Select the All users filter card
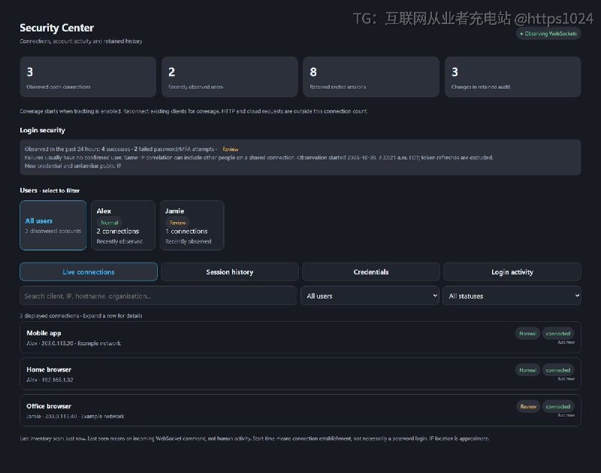 (x=53, y=225)
